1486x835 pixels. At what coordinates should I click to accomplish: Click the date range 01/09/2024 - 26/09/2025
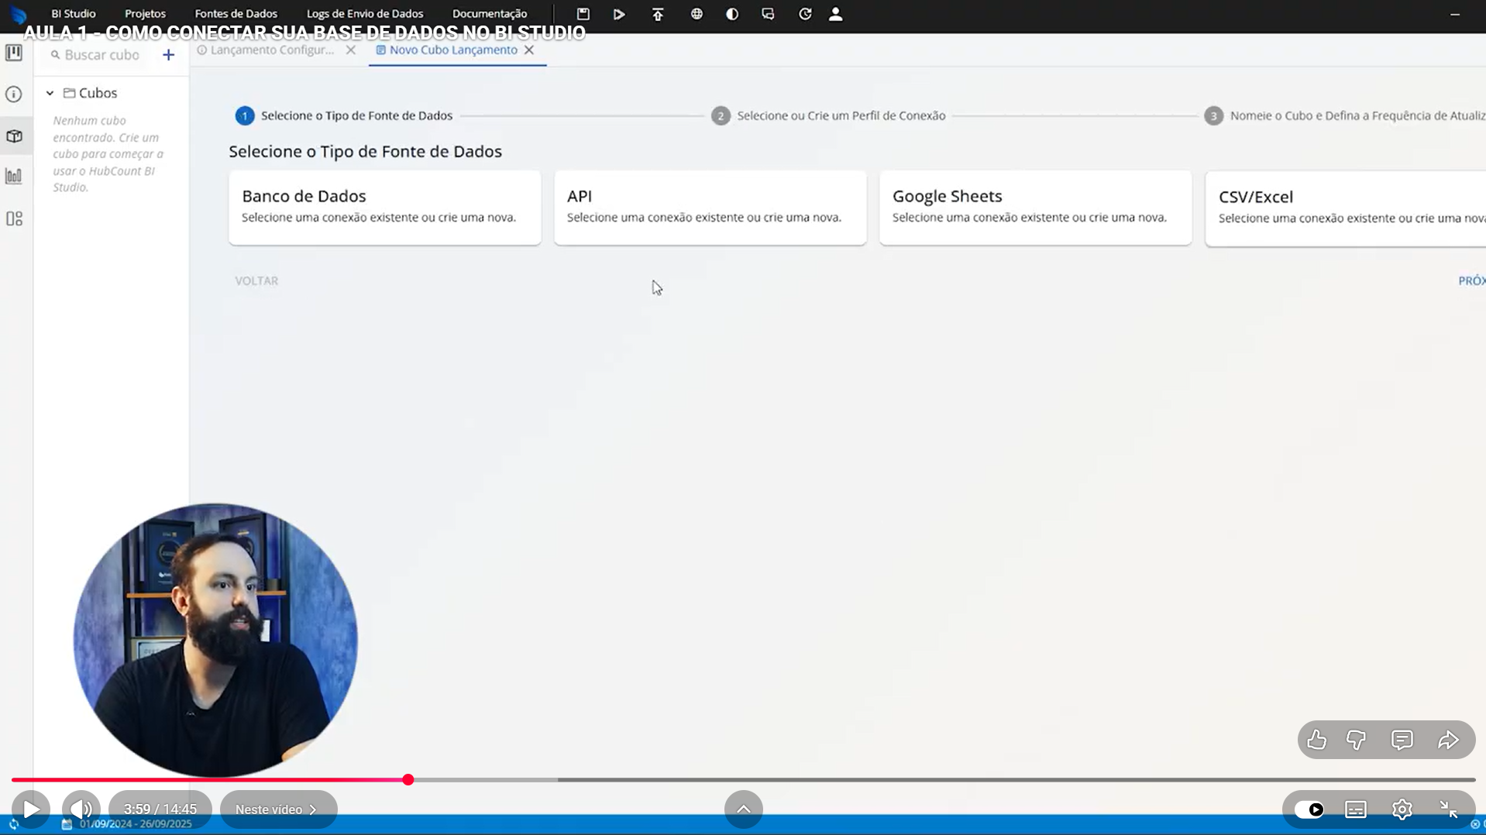(x=136, y=824)
